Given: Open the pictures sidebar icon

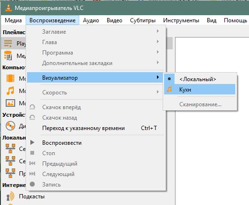Looking at the screenshot, I should click(x=10, y=103).
